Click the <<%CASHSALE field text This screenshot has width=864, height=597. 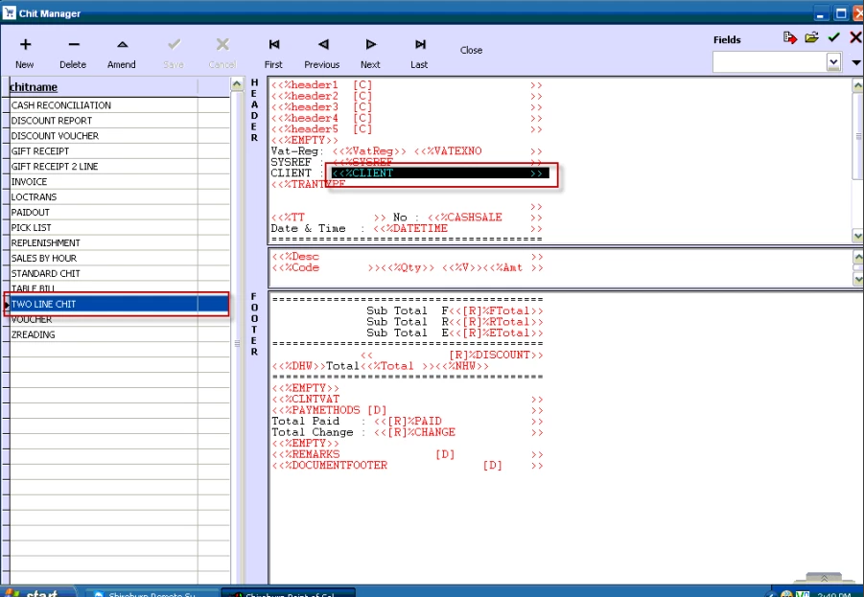coord(464,218)
